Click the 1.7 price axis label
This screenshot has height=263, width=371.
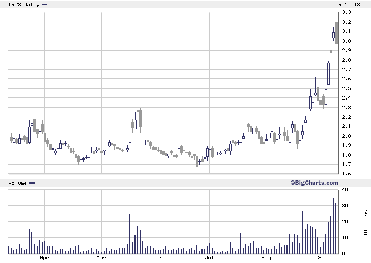346,165
